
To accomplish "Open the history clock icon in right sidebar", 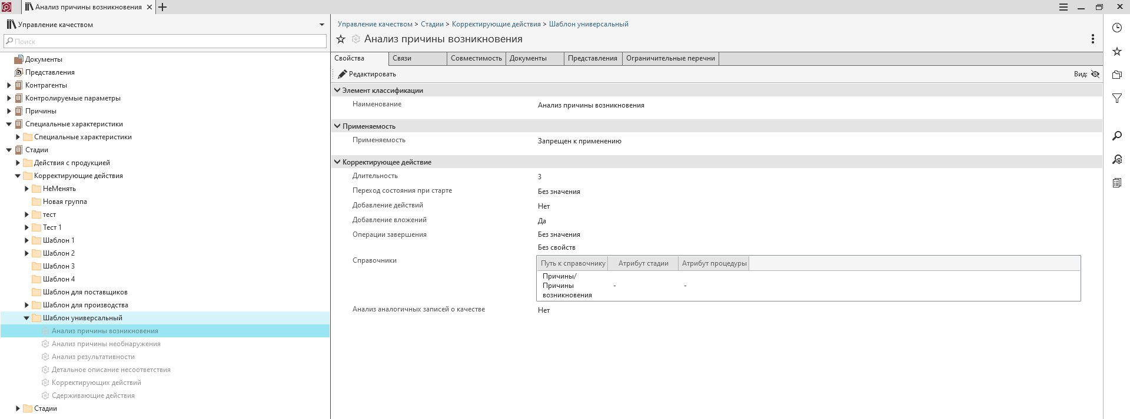I will coord(1116,28).
